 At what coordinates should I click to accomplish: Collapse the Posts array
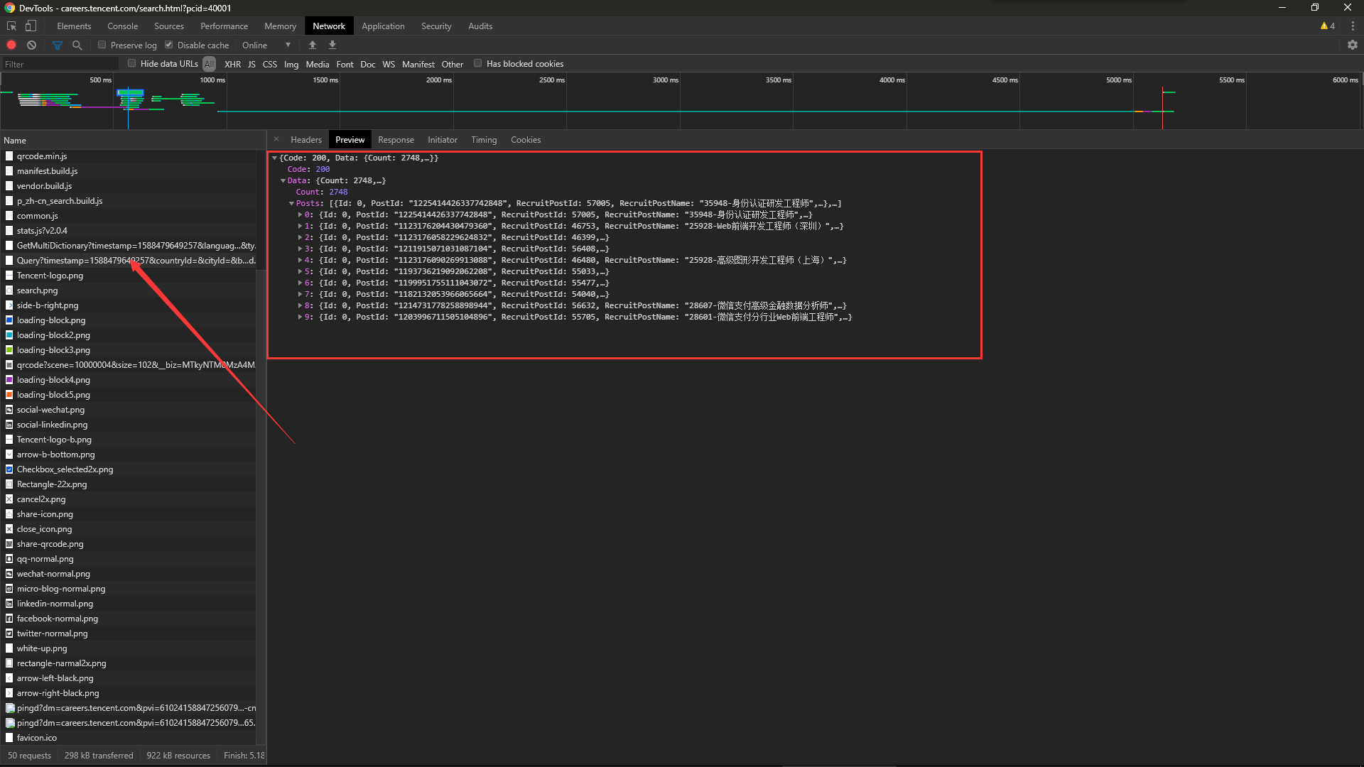[291, 204]
